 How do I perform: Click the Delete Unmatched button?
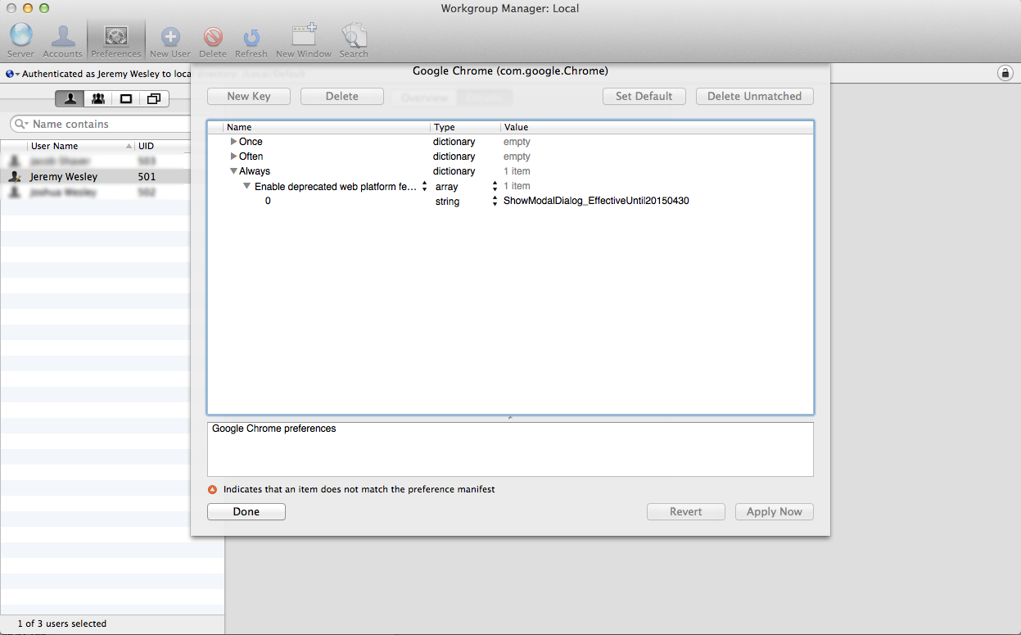point(755,96)
